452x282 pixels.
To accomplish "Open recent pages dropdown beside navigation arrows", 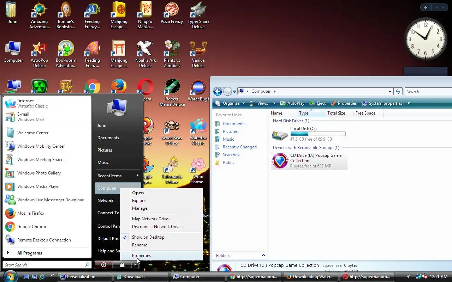I will pos(234,92).
